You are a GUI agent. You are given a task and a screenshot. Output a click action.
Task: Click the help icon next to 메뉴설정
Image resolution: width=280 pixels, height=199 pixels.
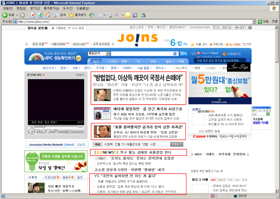coord(250,28)
